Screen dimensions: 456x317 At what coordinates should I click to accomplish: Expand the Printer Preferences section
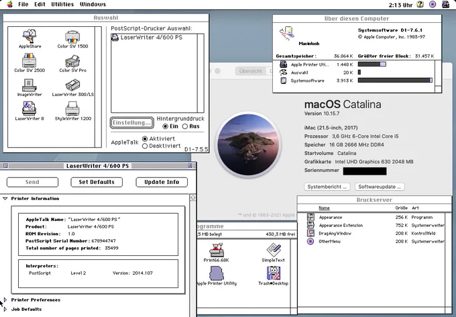pyautogui.click(x=5, y=300)
